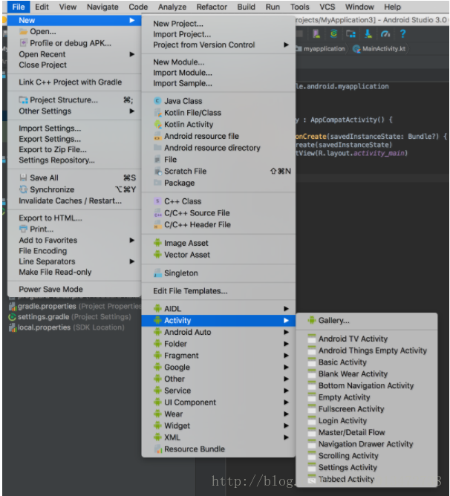
Task: Click Edit File Templates...
Action: 218,291
